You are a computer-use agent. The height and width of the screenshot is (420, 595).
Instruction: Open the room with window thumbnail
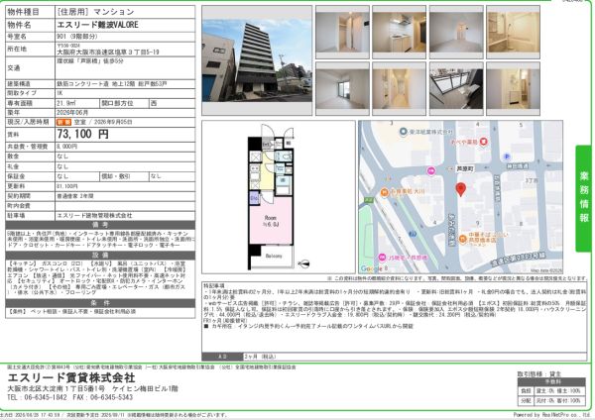coord(342,89)
